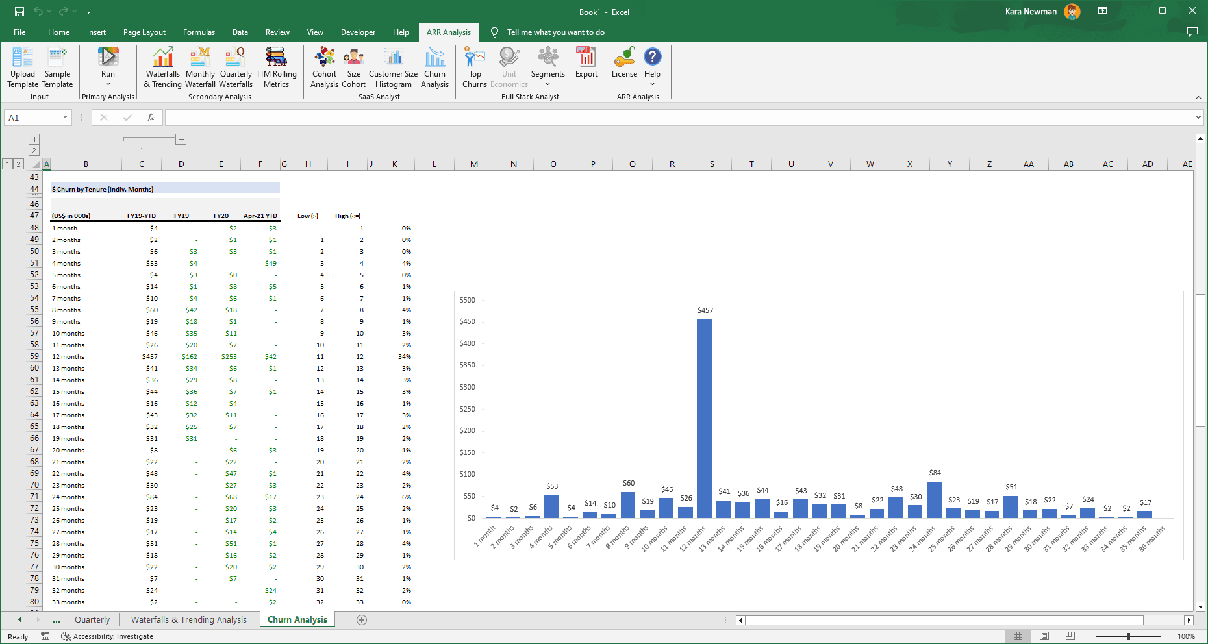Open the Waterfalls & Trending tool
The image size is (1208, 644).
coord(162,67)
